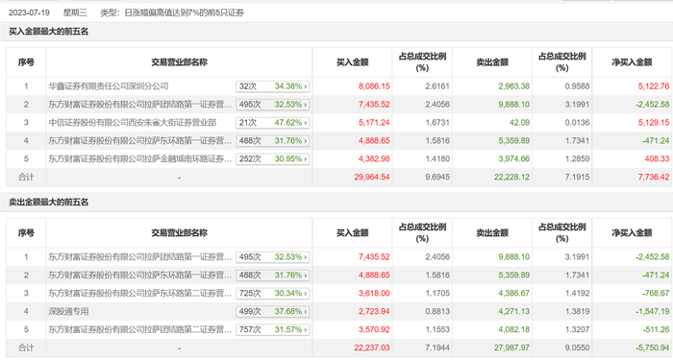Open 252次 30.95% badge for 拉萨金融城南环路
Image resolution: width=673 pixels, height=360 pixels.
tap(272, 159)
